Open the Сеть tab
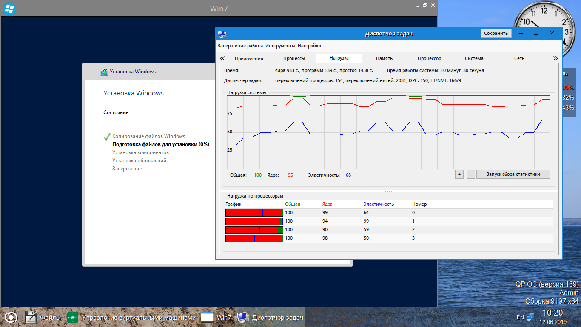Screen dimensions: 581x327 pos(519,58)
